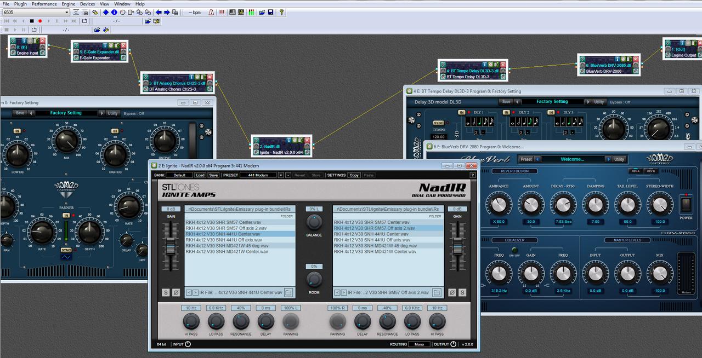Click the 120.00 tempo field in Tempo Delay

point(438,137)
